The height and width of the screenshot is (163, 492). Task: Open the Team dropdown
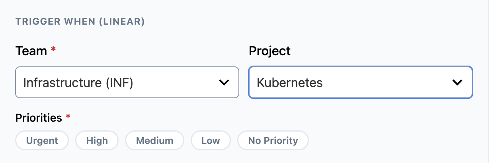(127, 82)
